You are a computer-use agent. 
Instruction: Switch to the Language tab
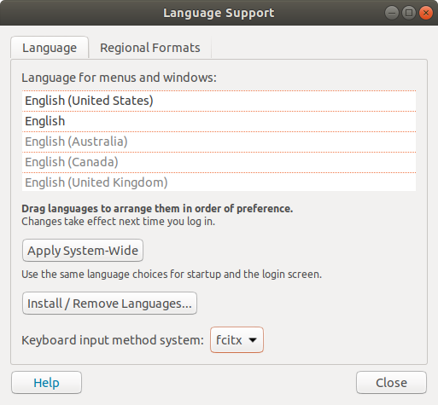click(x=50, y=48)
